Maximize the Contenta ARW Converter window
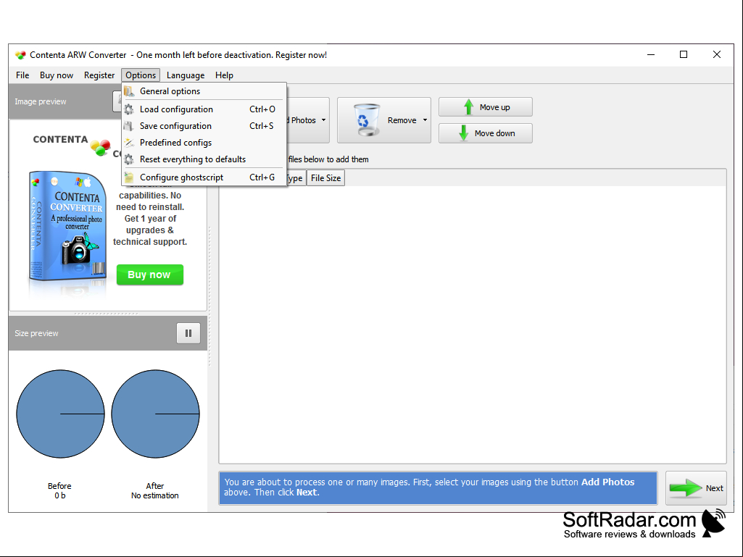The height and width of the screenshot is (557, 743). tap(684, 54)
